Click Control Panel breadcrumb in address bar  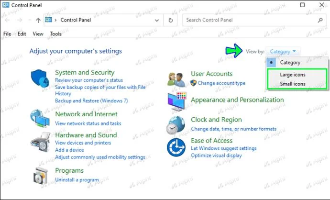pos(76,20)
